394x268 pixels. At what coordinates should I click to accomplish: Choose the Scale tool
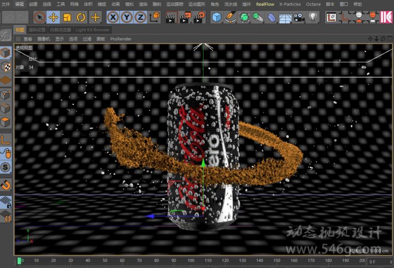67,17
